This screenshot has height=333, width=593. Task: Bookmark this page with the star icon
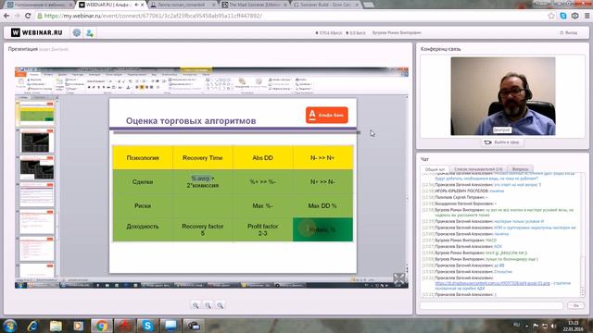coord(551,16)
